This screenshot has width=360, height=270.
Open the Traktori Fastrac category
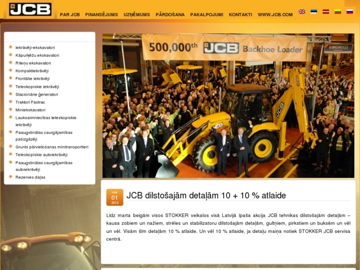33,102
